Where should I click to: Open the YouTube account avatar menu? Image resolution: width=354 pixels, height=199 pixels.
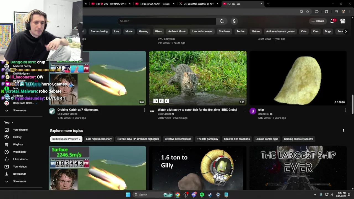click(343, 21)
